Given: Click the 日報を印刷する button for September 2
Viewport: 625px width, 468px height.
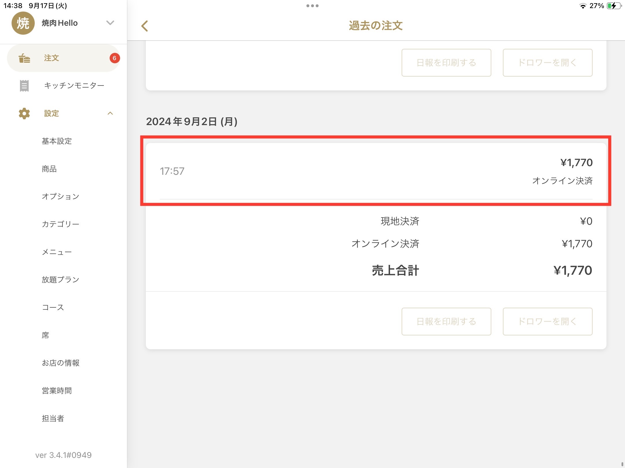Looking at the screenshot, I should coord(446,321).
